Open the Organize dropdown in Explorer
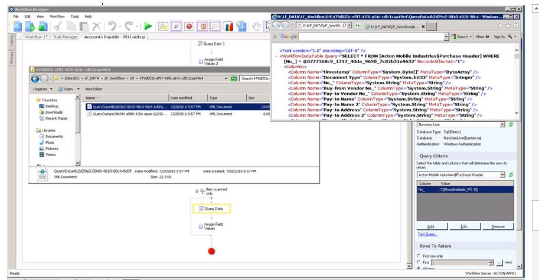Image resolution: width=539 pixels, height=280 pixels. click(43, 88)
